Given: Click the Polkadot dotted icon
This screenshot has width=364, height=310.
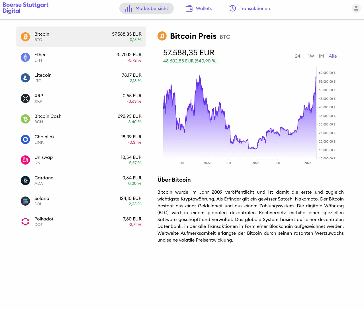Looking at the screenshot, I should click(25, 222).
